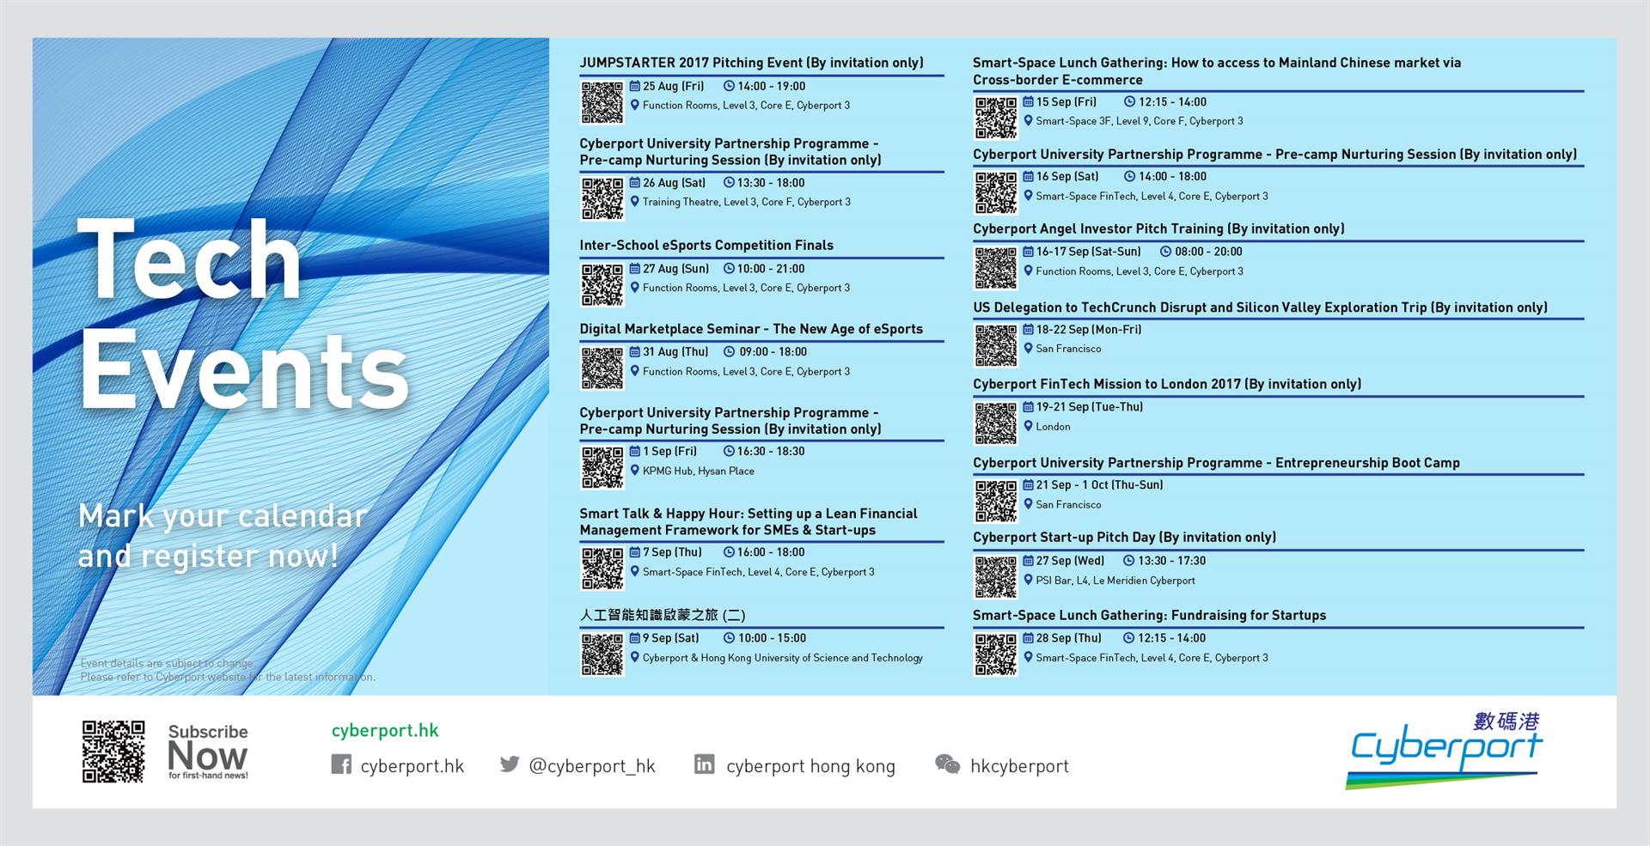The height and width of the screenshot is (846, 1650).
Task: Click the 10:00 - 21:00 time
Action: tap(771, 269)
